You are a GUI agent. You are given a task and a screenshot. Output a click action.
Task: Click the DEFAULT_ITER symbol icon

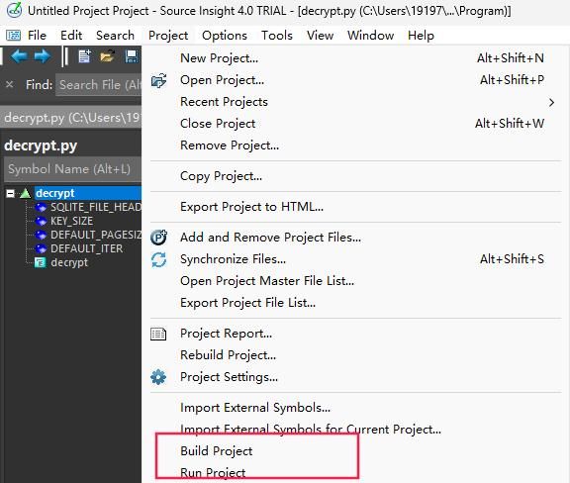(x=41, y=248)
